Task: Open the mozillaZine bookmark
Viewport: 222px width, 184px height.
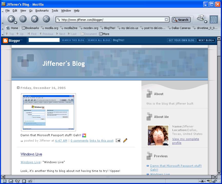Action: pyautogui.click(x=69, y=28)
